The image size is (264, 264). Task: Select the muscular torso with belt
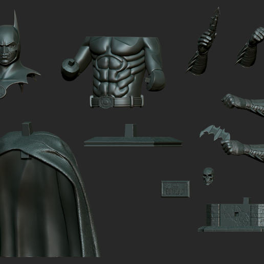pyautogui.click(x=114, y=73)
